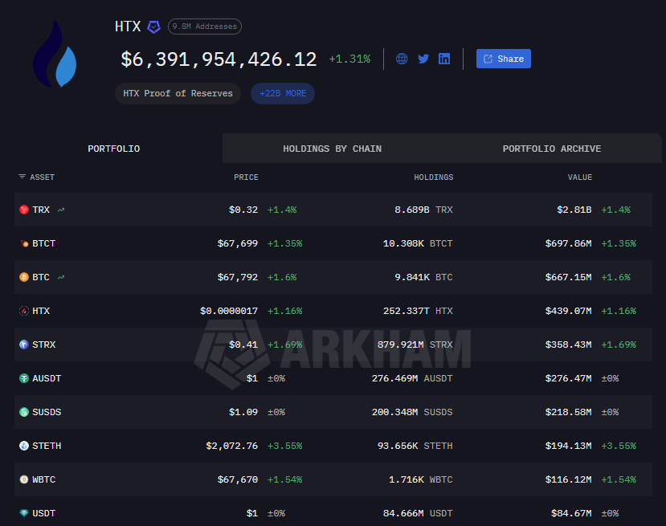Open the HTX LinkedIn icon
The width and height of the screenshot is (666, 526).
click(444, 59)
